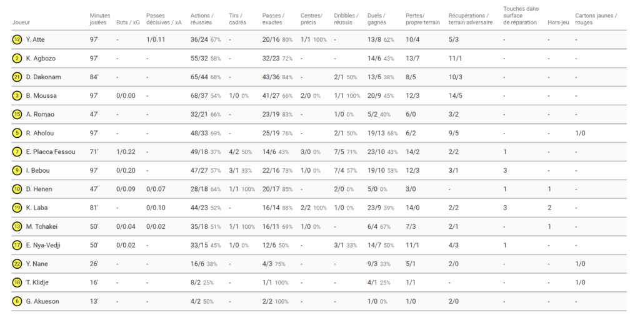Select the number 15 badge for A. Romao
The width and height of the screenshot is (640, 318).
[x=17, y=115]
